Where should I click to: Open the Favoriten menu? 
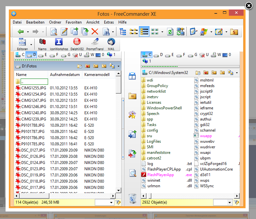(x=74, y=22)
